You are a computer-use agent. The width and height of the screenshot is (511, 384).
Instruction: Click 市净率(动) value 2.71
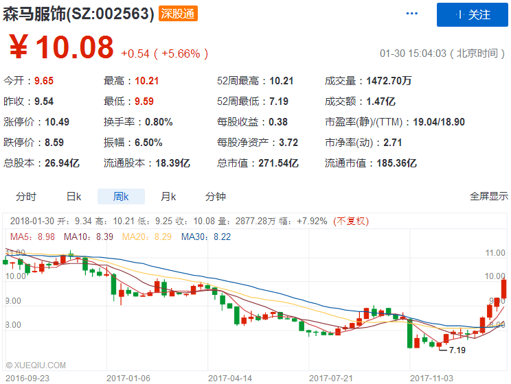(x=392, y=143)
